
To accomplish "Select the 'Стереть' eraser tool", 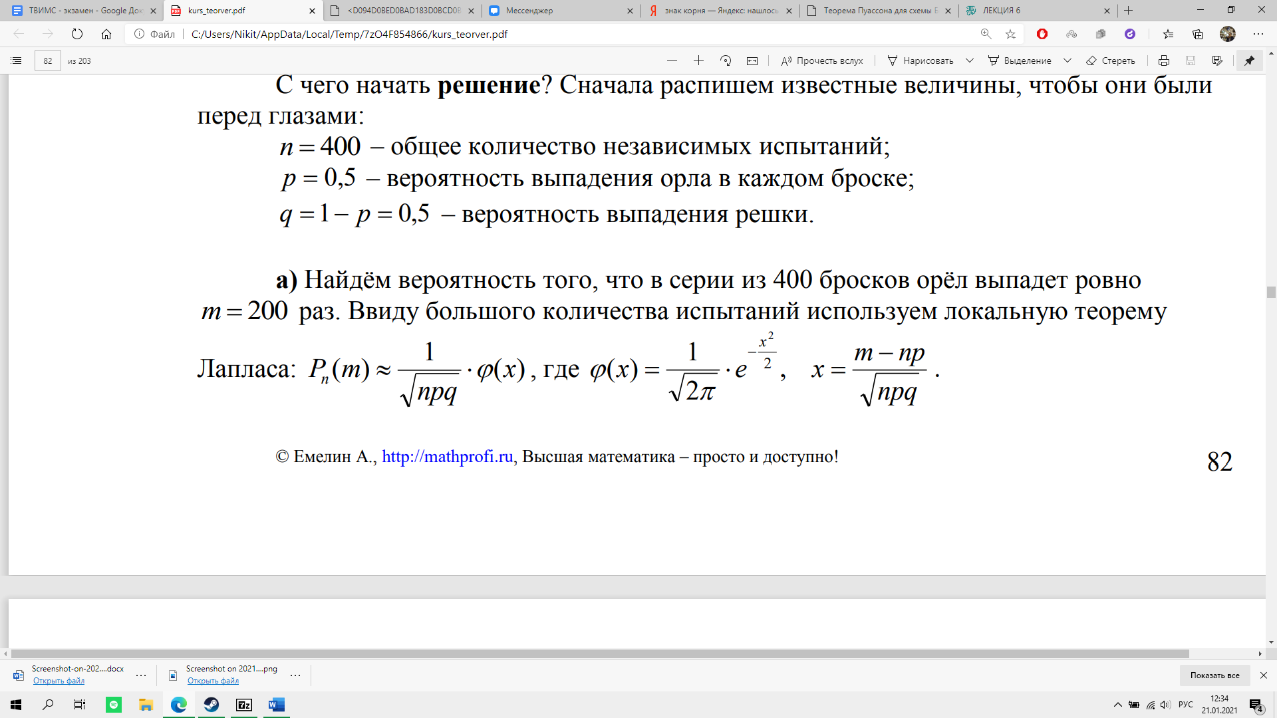I will point(1111,60).
